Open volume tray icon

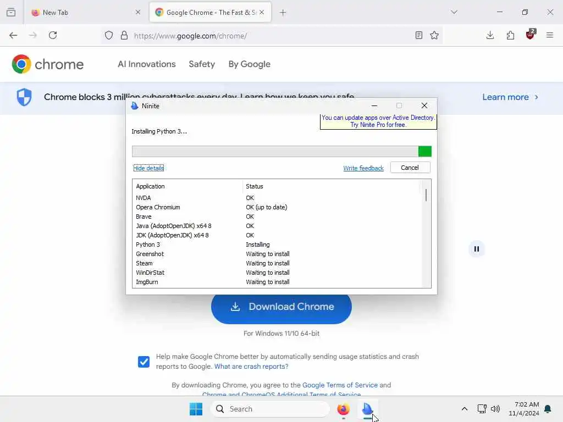pyautogui.click(x=495, y=409)
